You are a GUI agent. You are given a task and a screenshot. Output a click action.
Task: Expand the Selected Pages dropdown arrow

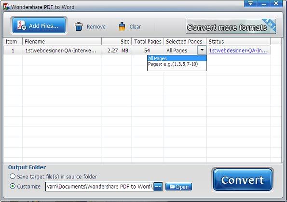(202, 50)
